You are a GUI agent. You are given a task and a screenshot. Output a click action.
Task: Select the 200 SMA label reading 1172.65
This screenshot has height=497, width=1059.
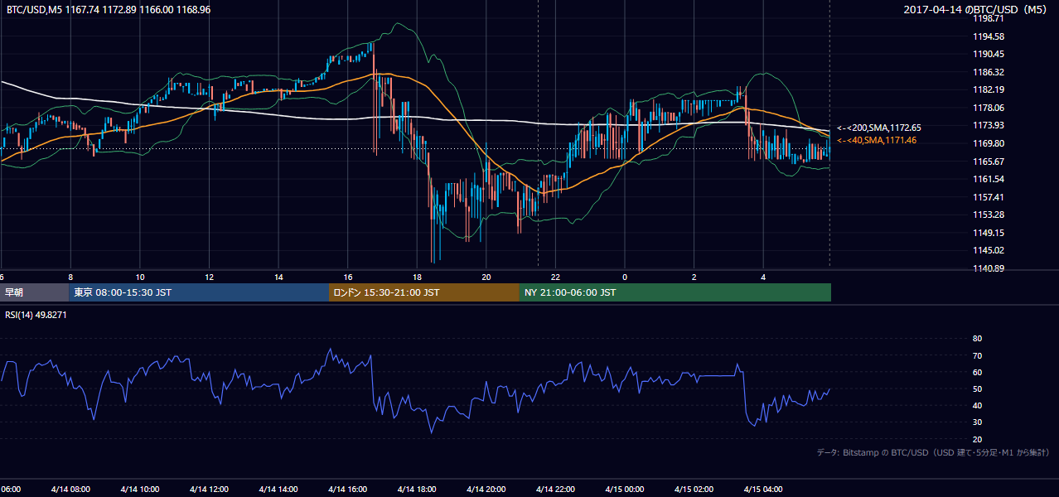click(879, 128)
